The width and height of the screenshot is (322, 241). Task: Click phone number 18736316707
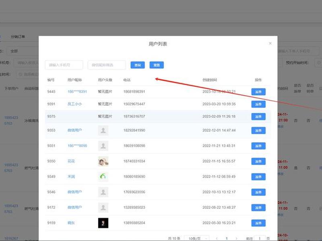pos(134,116)
